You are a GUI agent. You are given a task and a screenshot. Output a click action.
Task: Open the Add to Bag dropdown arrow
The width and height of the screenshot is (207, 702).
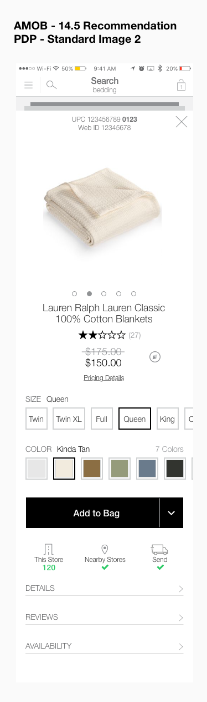coord(172,513)
